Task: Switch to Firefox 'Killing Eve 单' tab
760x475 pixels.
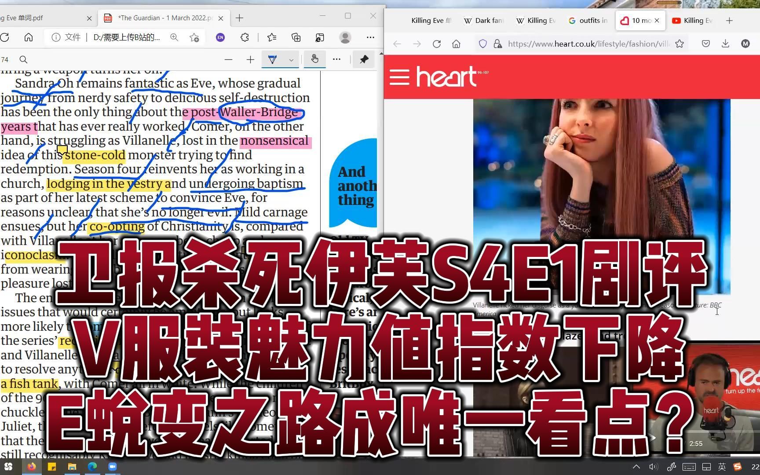Action: [431, 20]
